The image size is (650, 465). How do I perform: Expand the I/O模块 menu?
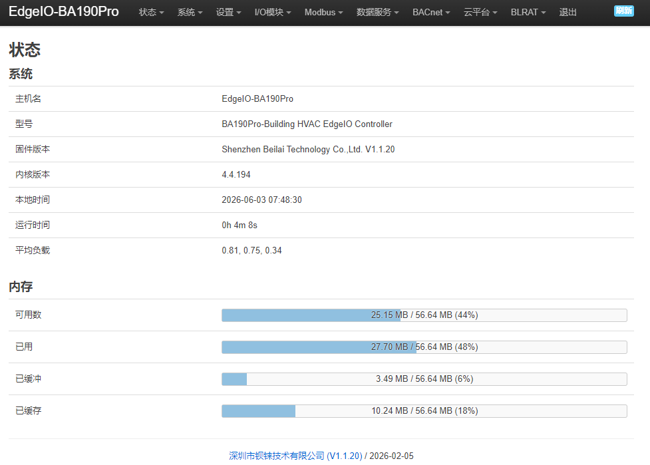pos(273,13)
